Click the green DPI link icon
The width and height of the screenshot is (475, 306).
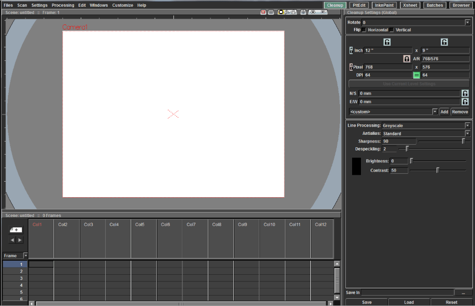(417, 75)
